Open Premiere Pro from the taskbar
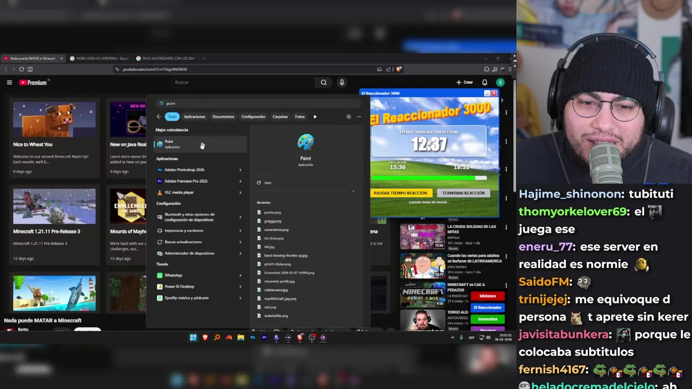Screen dimensions: 692x389 [x=264, y=338]
